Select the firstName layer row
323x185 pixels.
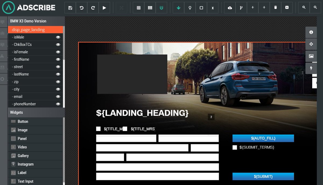[35, 59]
